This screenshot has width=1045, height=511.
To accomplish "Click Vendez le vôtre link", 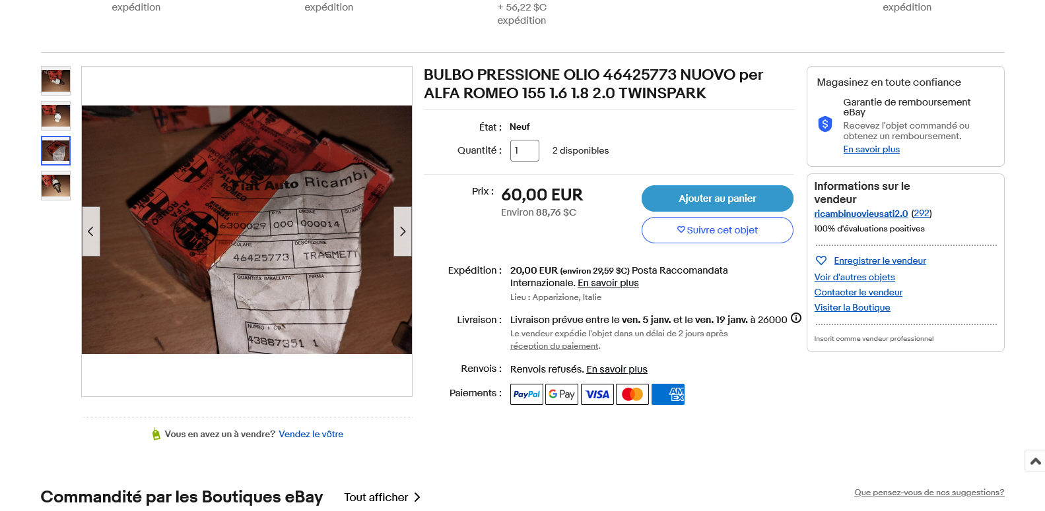I will pos(311,434).
